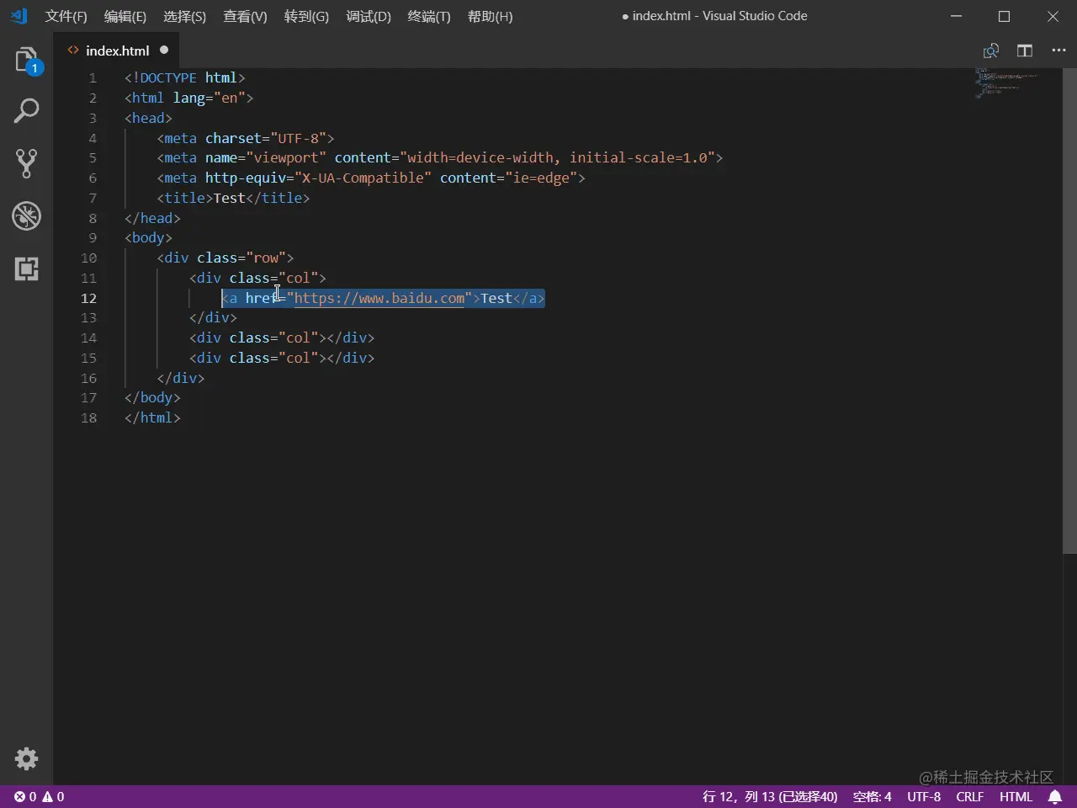
Task: Open the 选择(S) menu
Action: pos(184,17)
